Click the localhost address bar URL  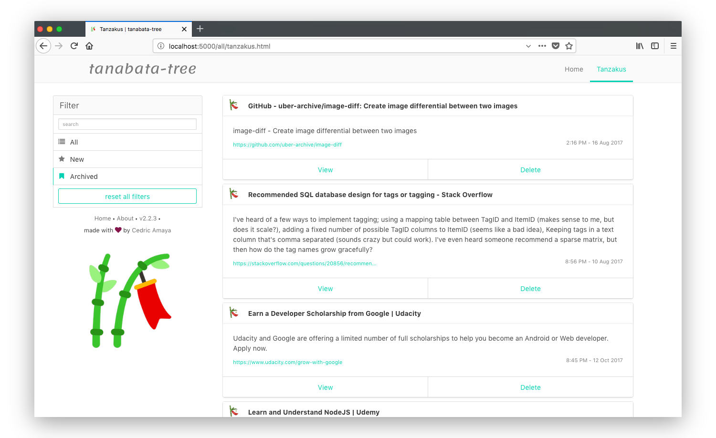pyautogui.click(x=220, y=46)
